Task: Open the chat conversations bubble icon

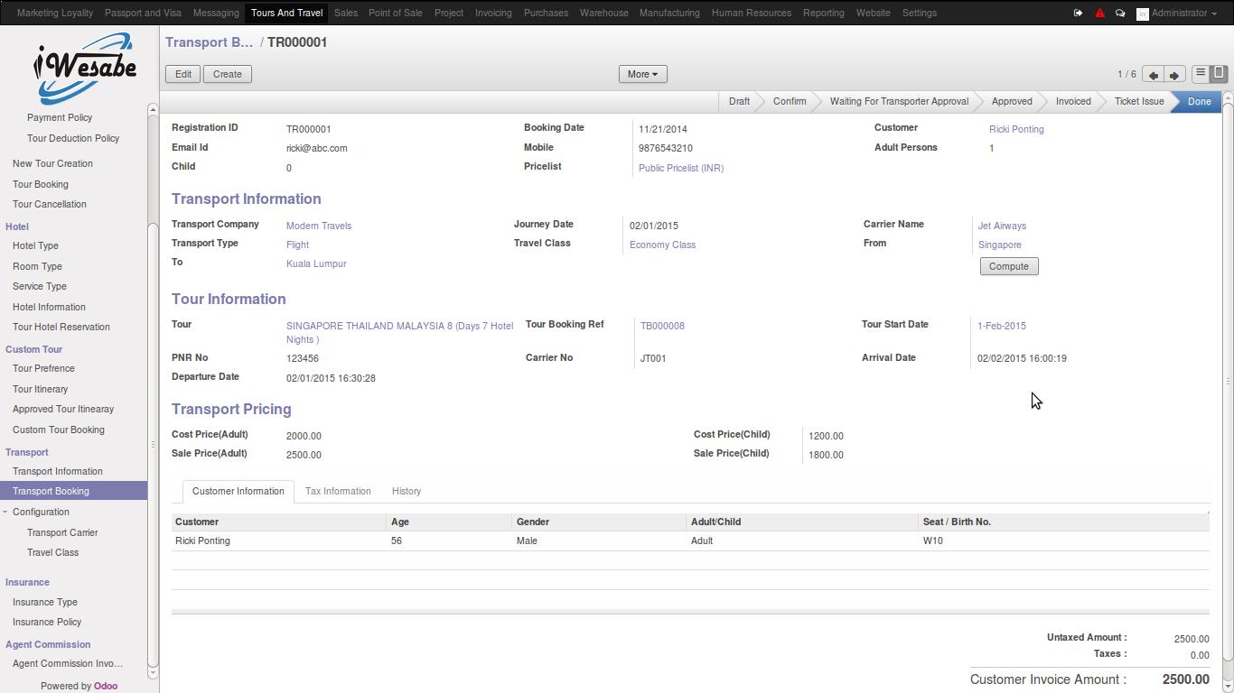Action: (x=1120, y=14)
